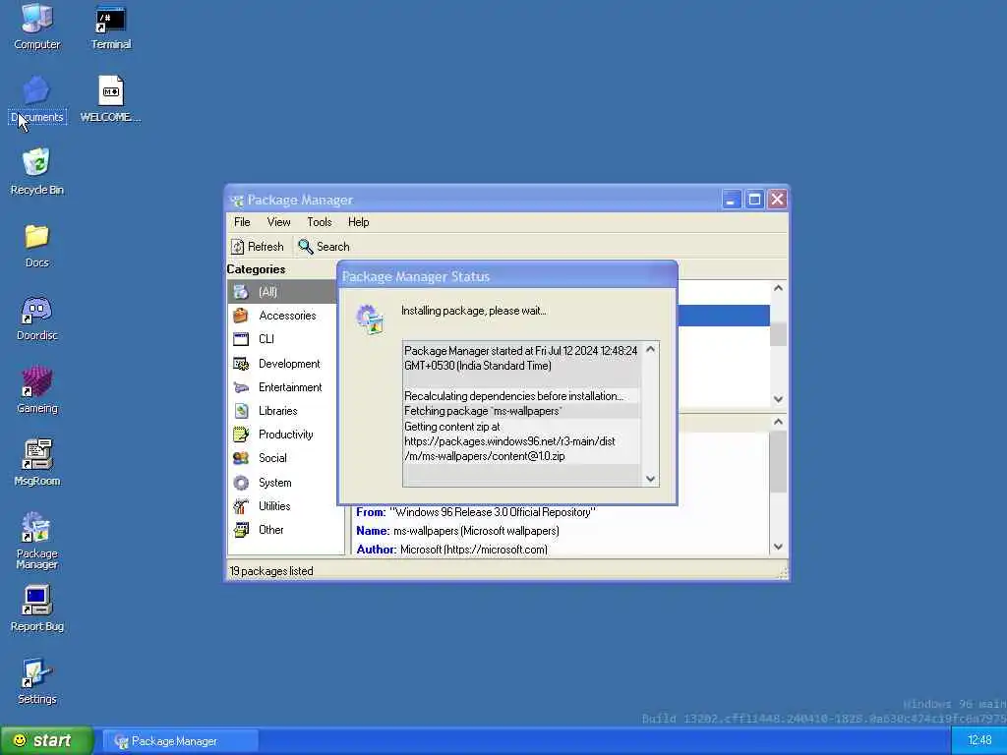Click the package details scroll up arrow
This screenshot has width=1007, height=755.
click(779, 422)
